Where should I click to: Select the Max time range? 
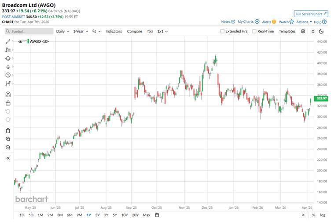(x=146, y=215)
